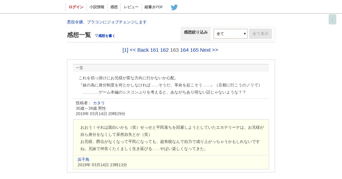
Task: Select post date 2019年 03月14日 20時29分
Action: (x=101, y=114)
